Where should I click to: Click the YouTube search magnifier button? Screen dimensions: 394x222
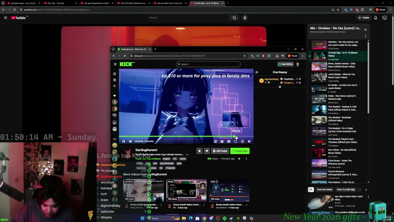click(x=234, y=18)
